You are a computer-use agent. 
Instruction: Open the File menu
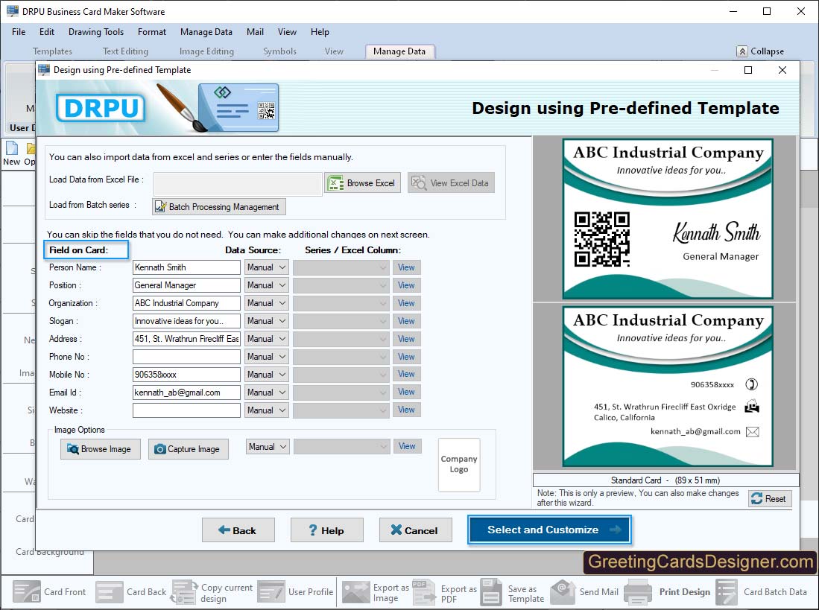pyautogui.click(x=19, y=32)
